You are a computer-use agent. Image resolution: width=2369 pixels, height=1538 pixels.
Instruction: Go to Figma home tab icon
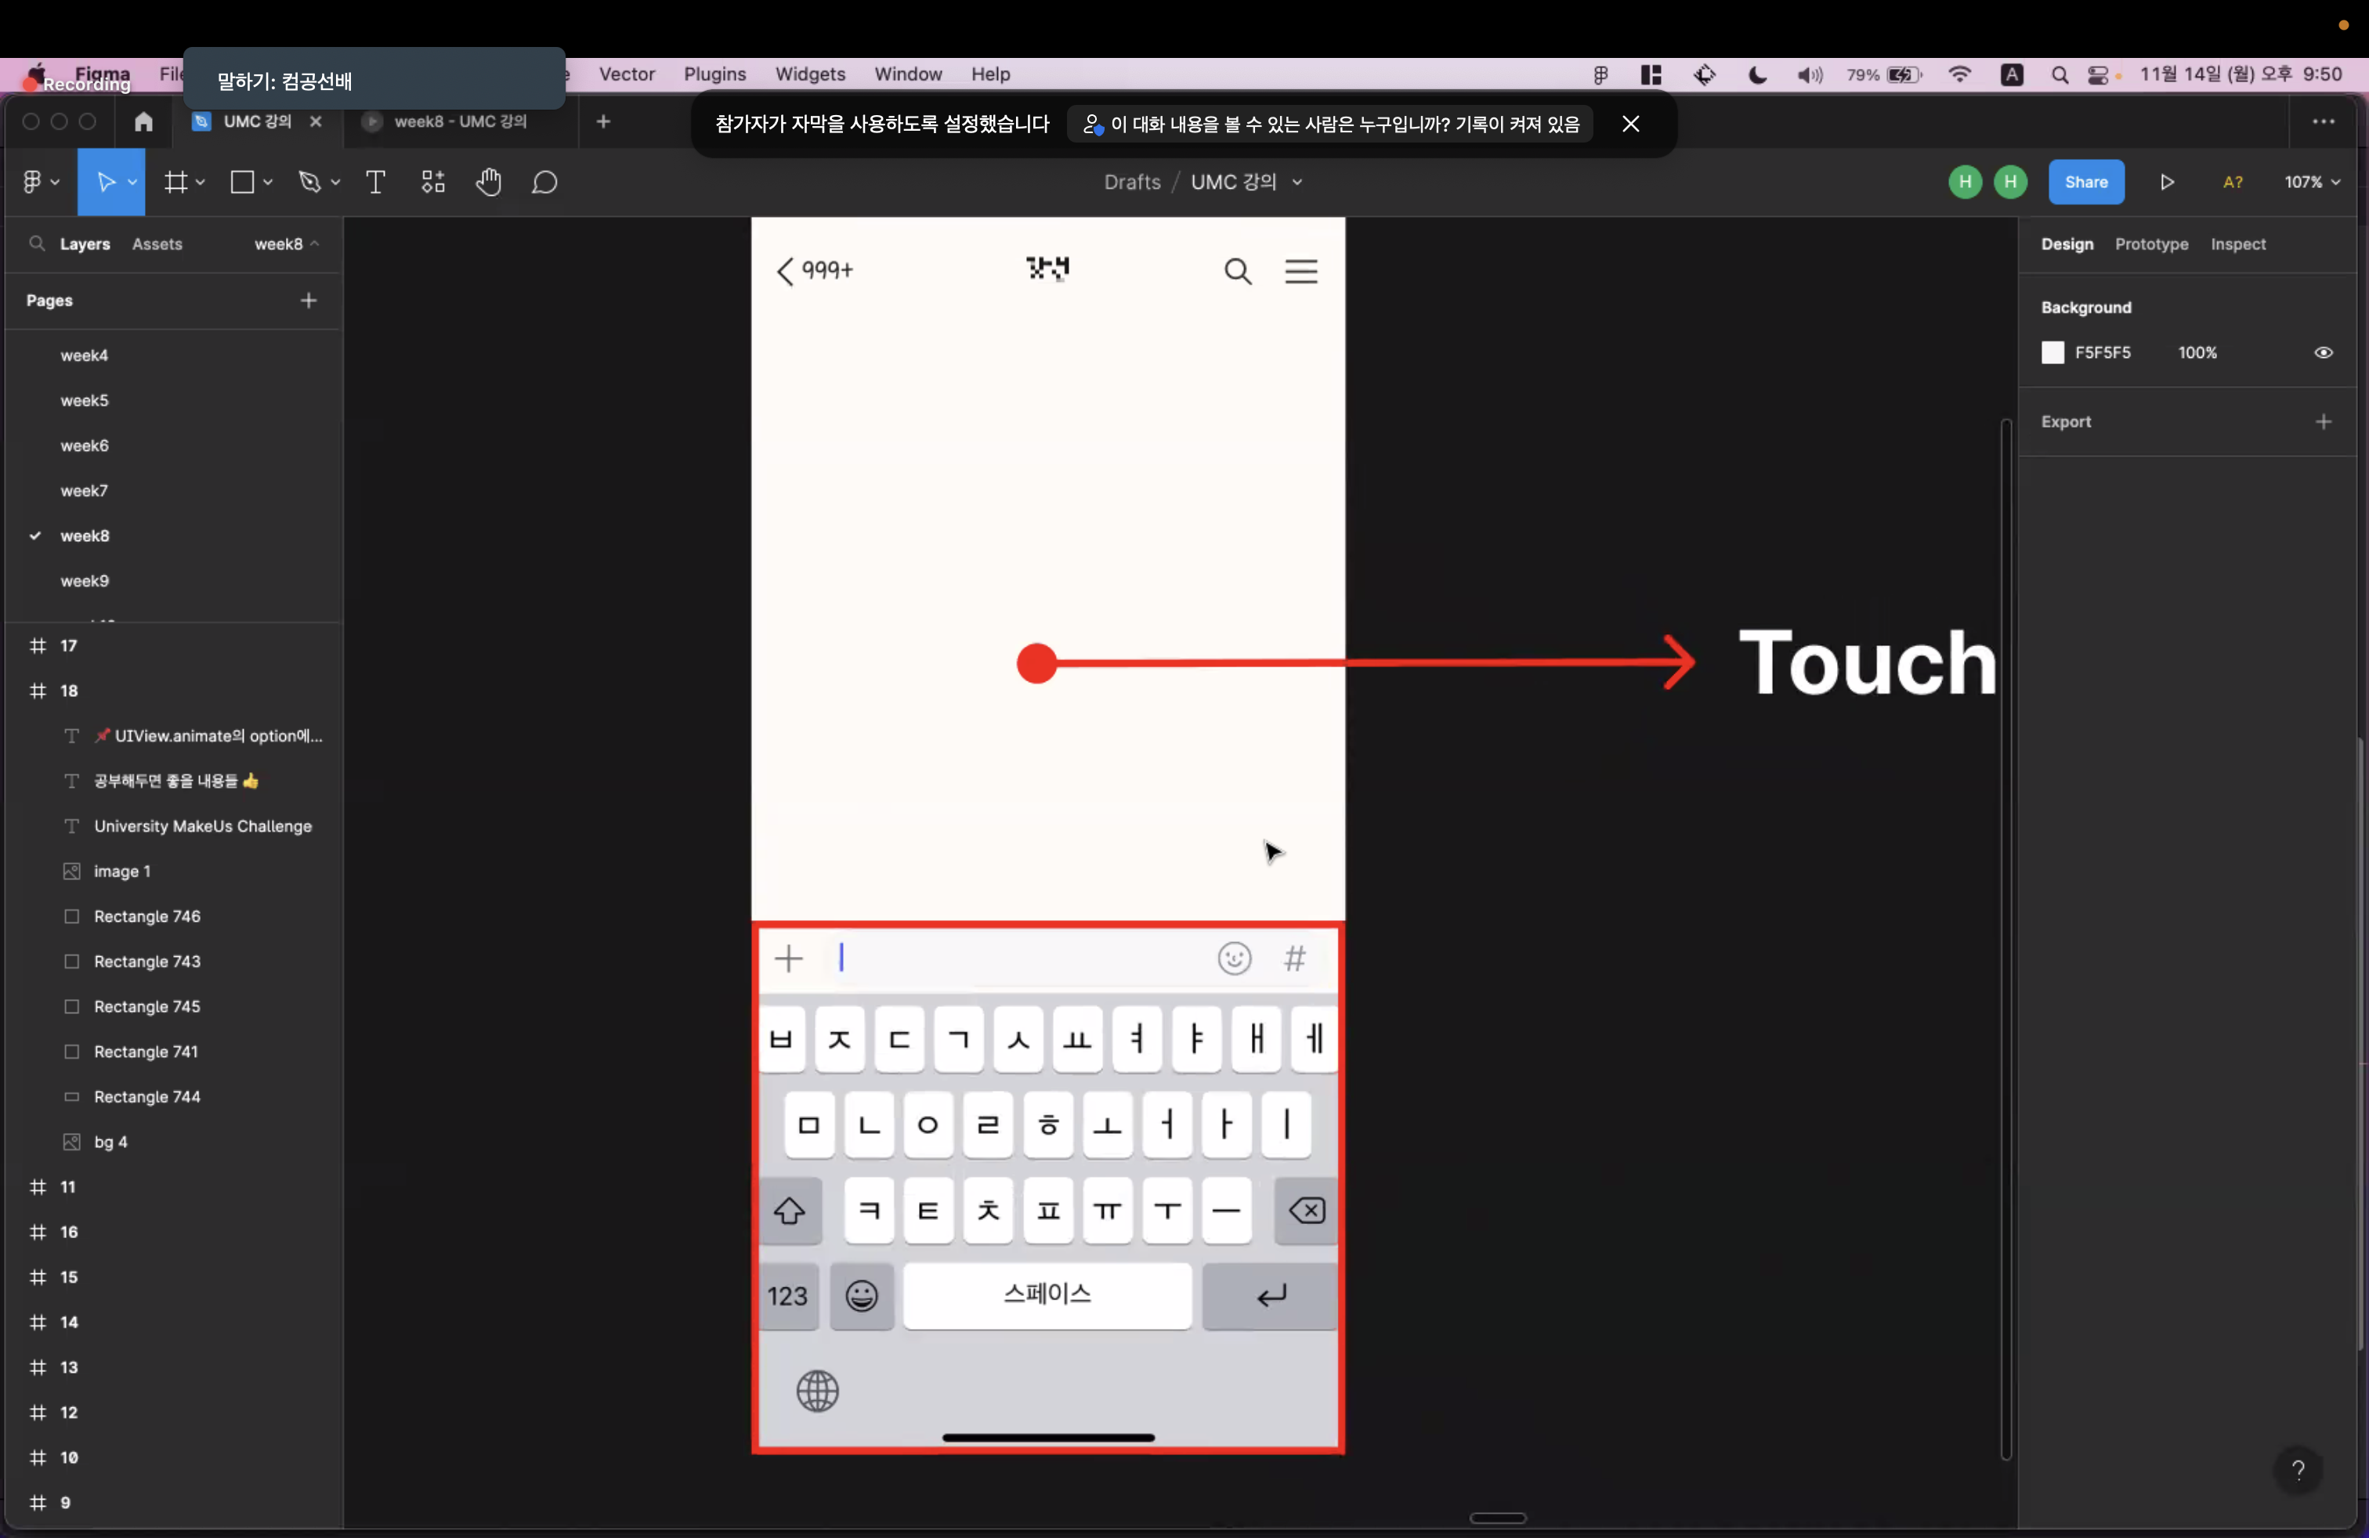click(143, 121)
